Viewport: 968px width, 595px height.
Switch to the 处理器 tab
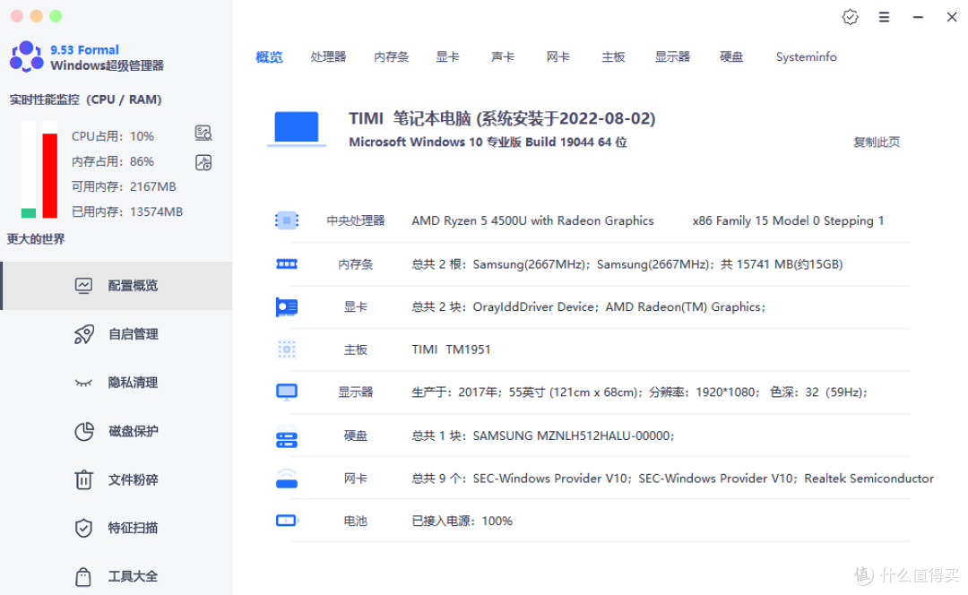click(328, 56)
